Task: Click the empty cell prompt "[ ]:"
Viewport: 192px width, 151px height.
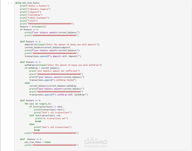Action: click(10, 3)
